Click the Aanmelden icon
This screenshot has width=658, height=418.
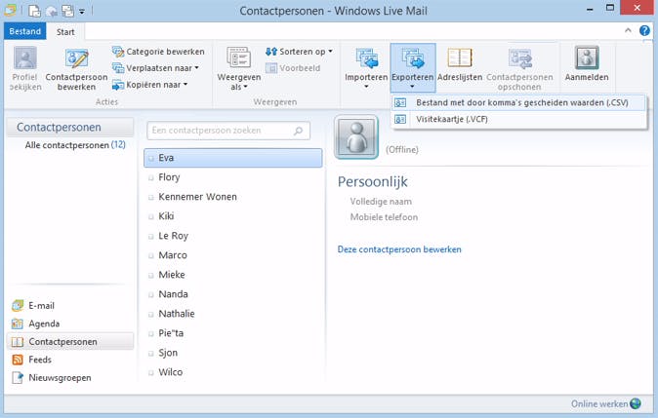pyautogui.click(x=587, y=57)
